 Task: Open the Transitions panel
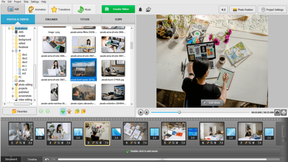pos(60,9)
